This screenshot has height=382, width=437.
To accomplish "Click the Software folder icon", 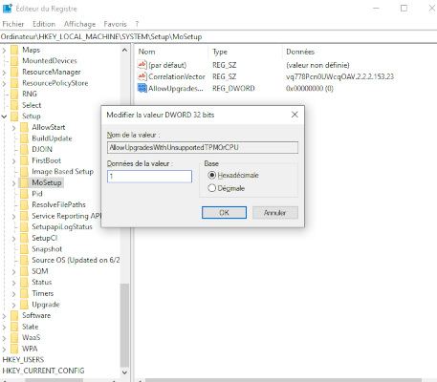I will click(14, 315).
